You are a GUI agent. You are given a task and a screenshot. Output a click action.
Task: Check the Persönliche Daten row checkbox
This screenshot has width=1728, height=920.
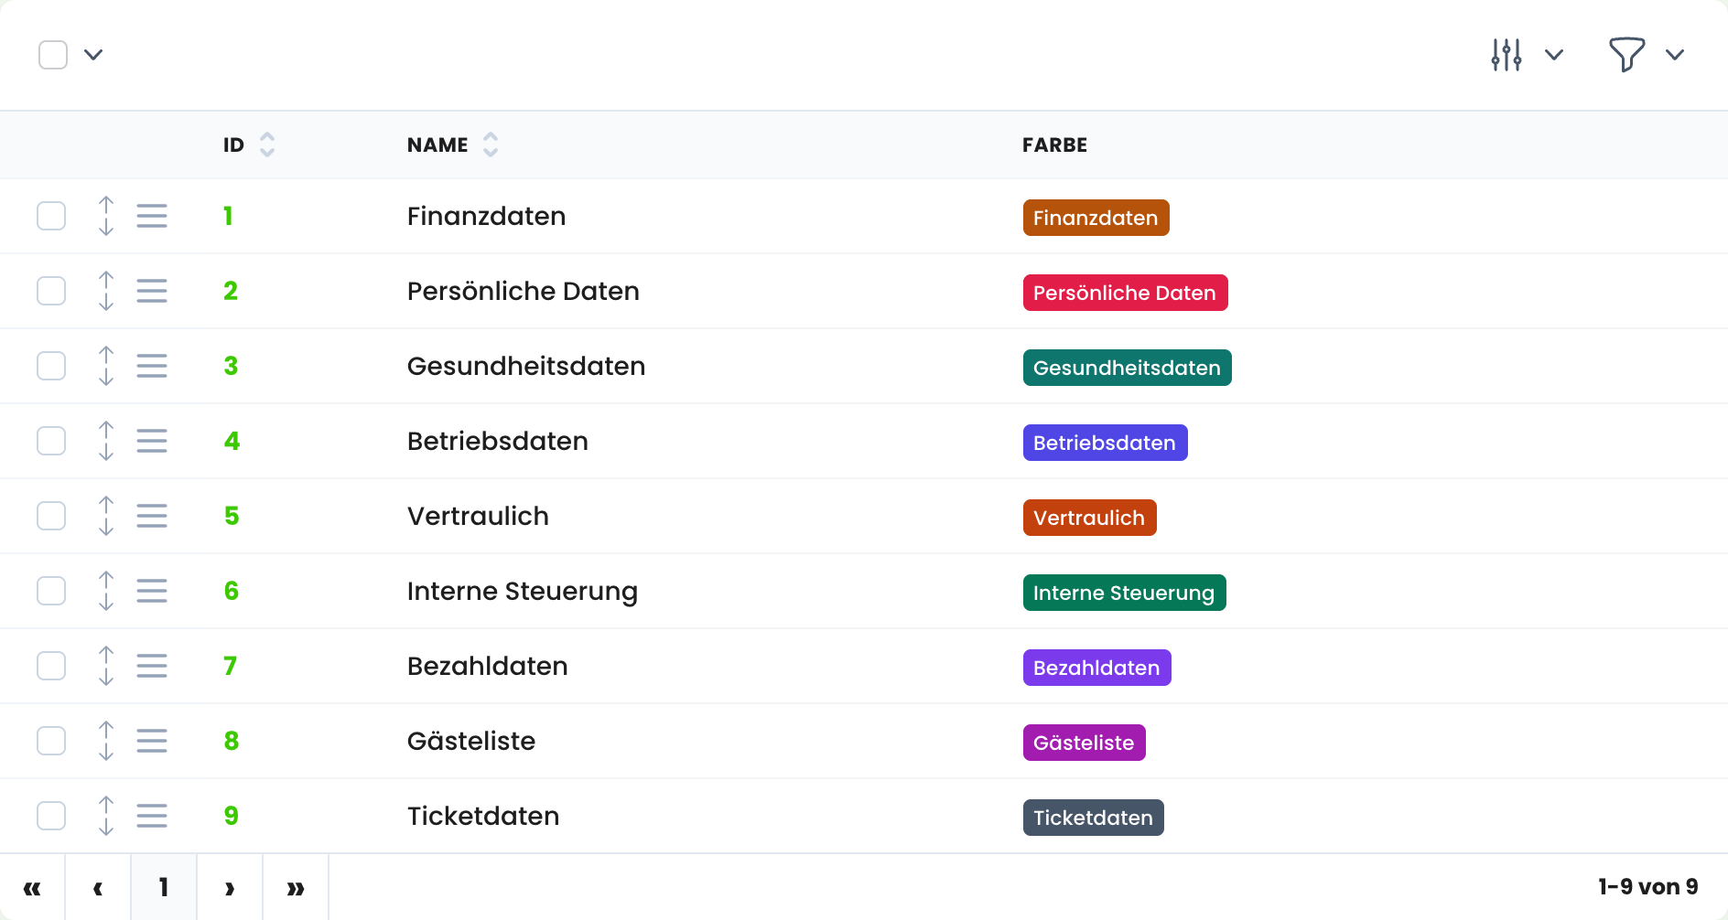[51, 291]
